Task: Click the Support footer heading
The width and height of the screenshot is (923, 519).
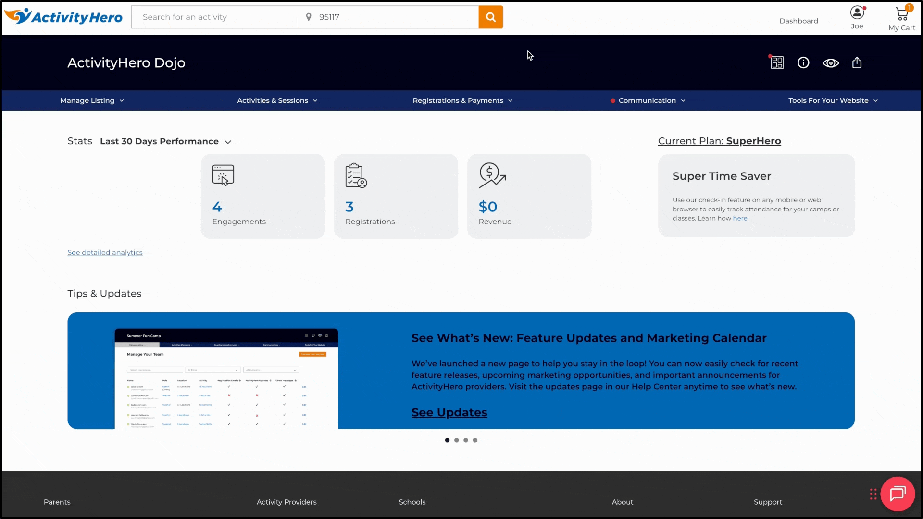Action: point(768,502)
